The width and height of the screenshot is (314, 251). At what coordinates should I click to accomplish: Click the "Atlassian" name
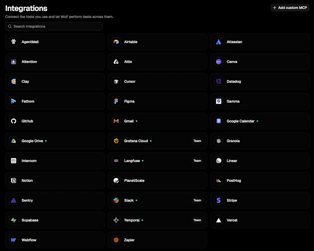coord(234,42)
